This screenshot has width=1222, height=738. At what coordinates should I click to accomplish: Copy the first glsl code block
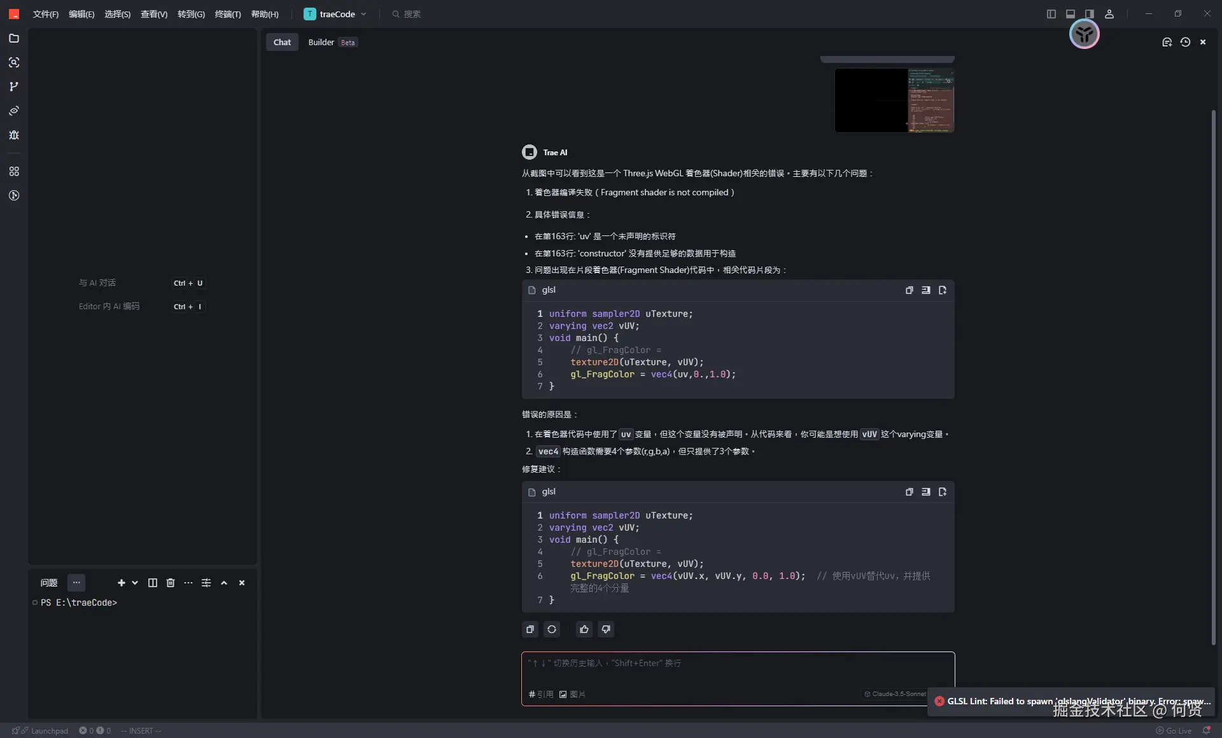point(909,290)
